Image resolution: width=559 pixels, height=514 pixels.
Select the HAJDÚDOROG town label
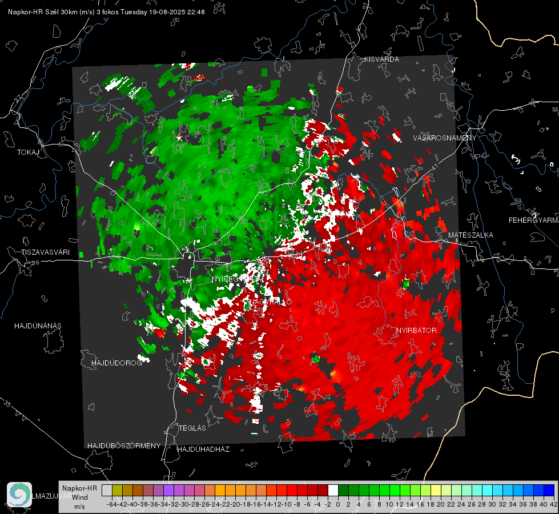pyautogui.click(x=116, y=363)
